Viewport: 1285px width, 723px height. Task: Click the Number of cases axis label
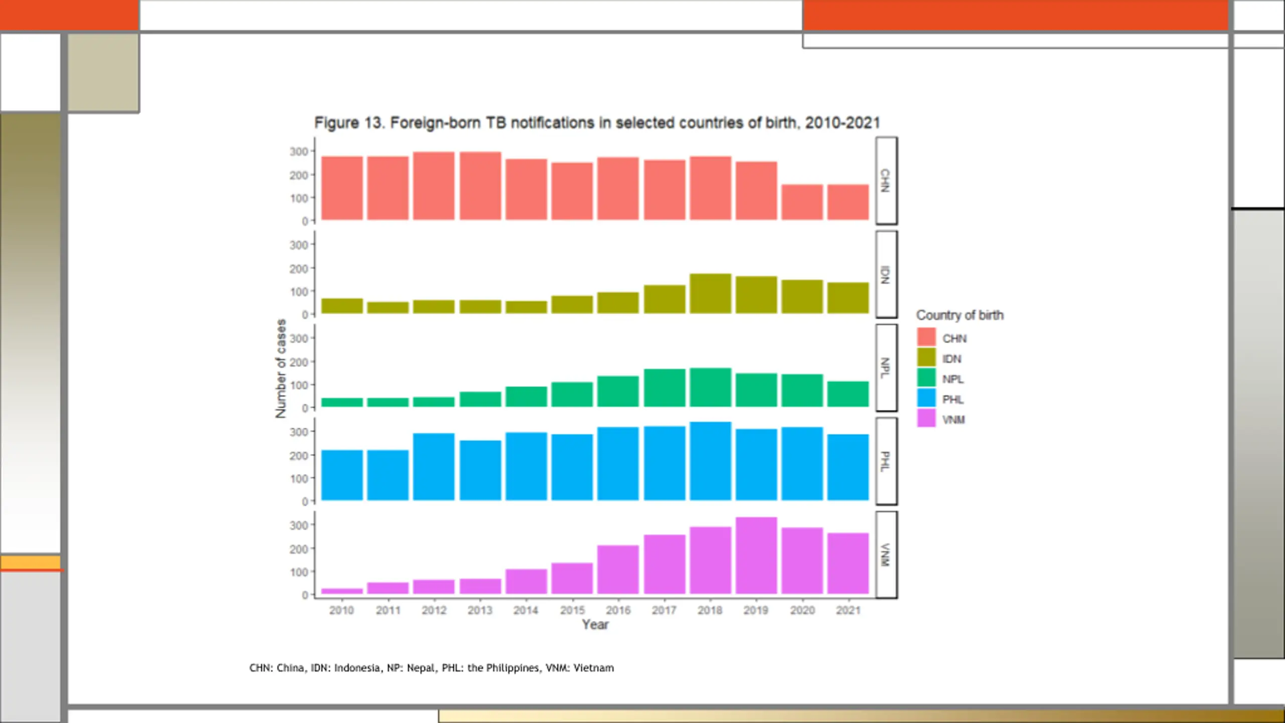coord(281,369)
